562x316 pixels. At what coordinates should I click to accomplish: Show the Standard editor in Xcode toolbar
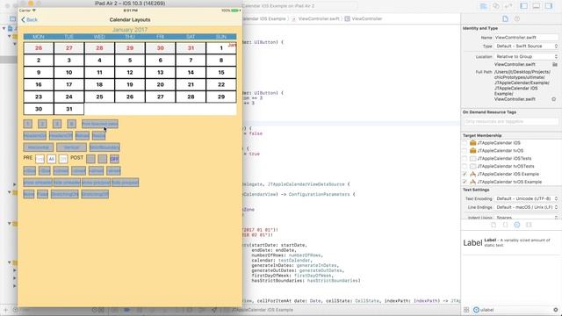[x=484, y=6]
